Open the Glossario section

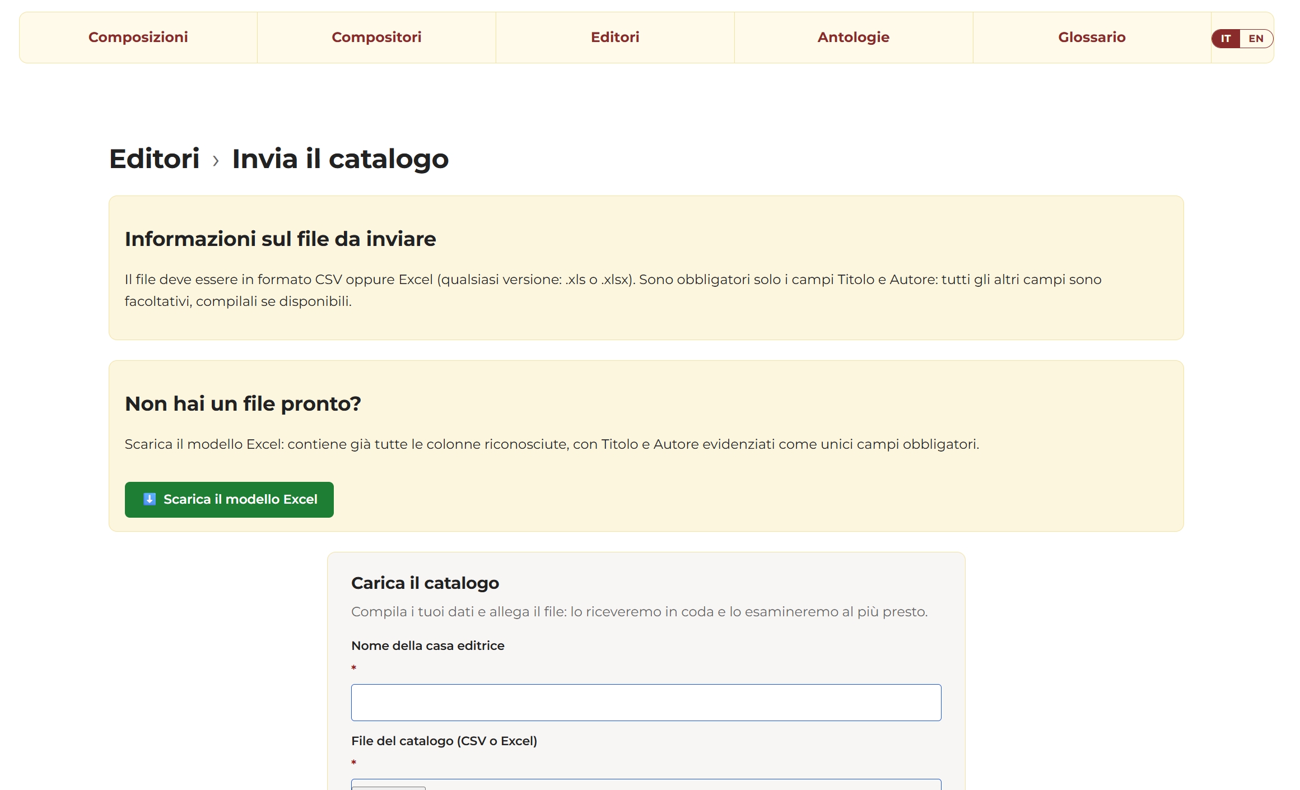1092,38
